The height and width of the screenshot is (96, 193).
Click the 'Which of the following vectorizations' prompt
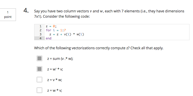[99, 48]
